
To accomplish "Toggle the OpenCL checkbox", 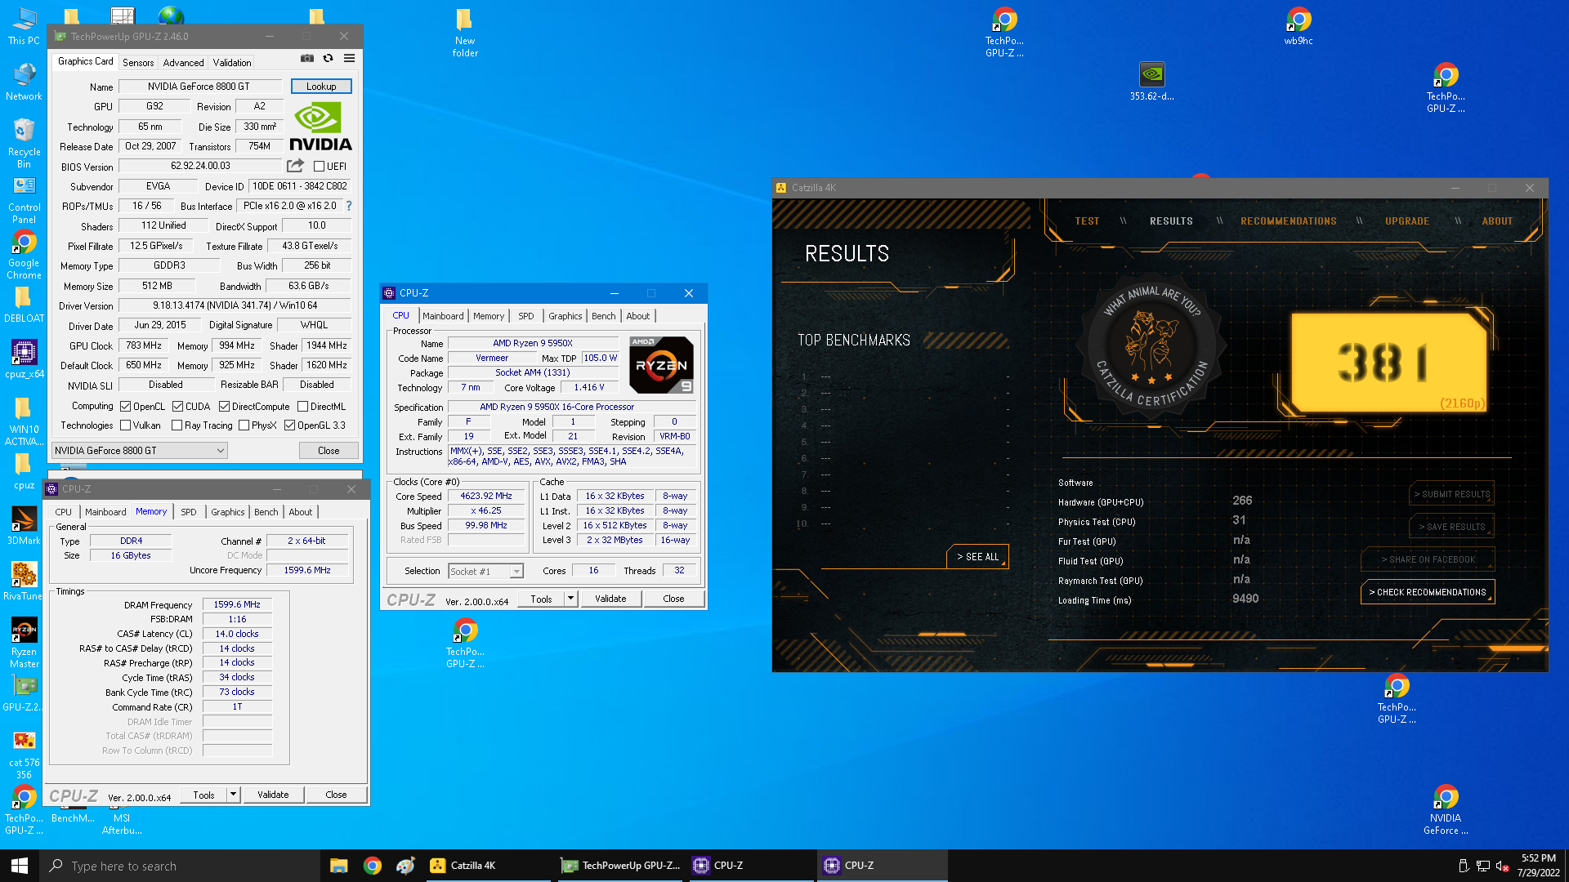I will pos(125,406).
